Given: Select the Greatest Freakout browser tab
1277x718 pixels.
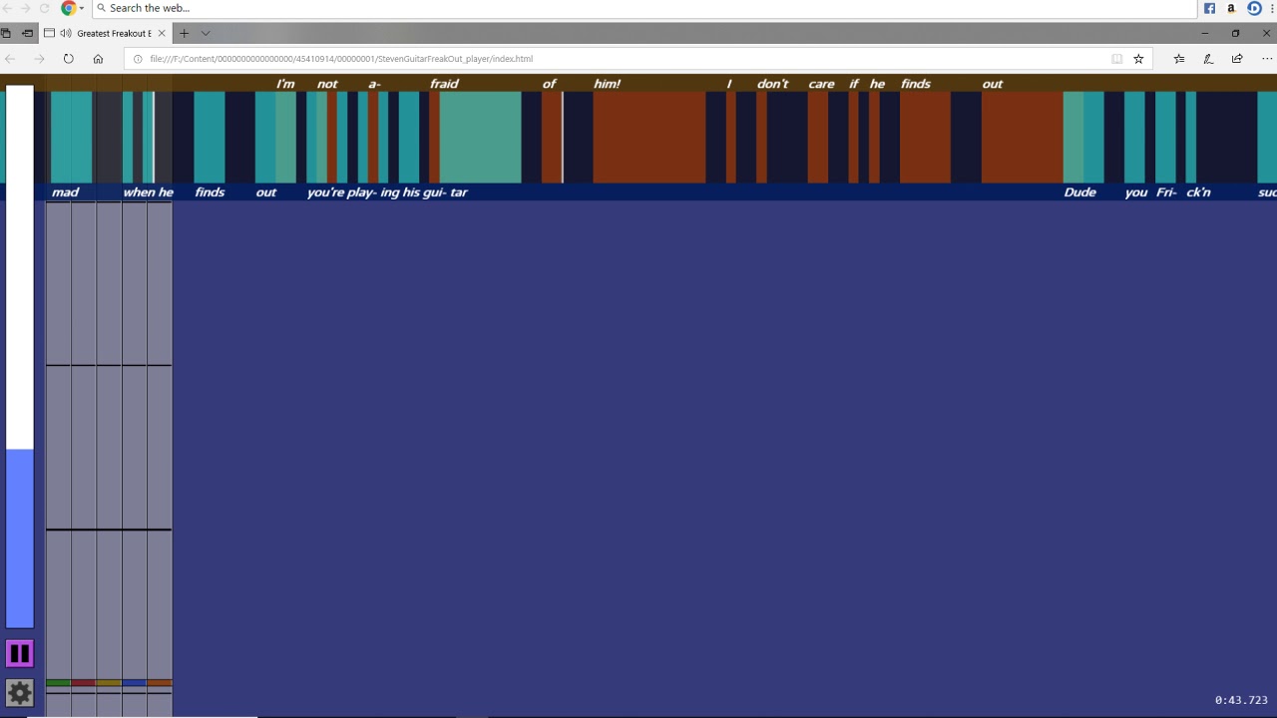Looking at the screenshot, I should pyautogui.click(x=107, y=33).
